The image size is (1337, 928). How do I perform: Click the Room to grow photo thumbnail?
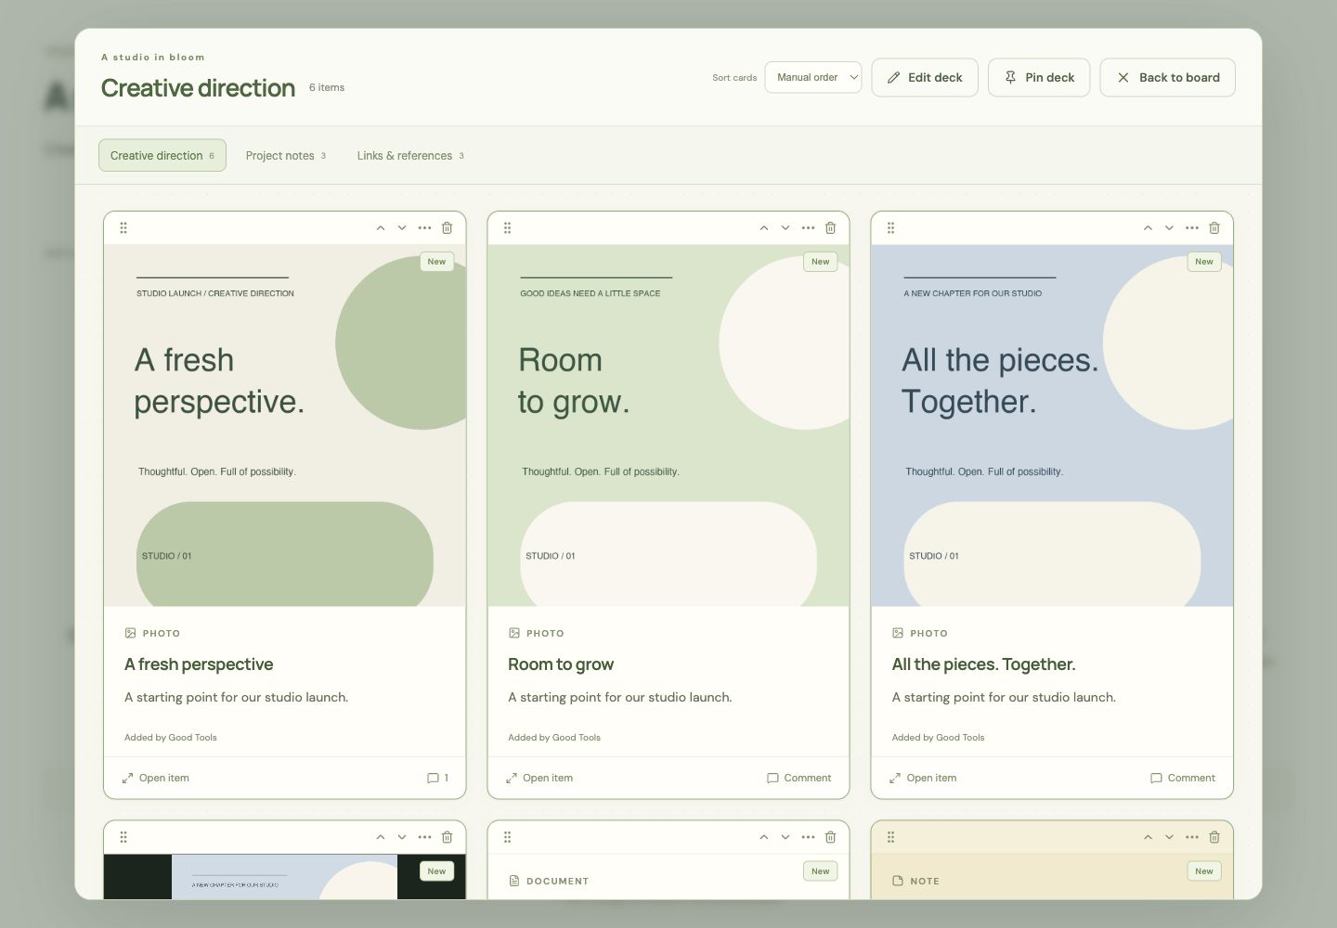click(x=668, y=426)
